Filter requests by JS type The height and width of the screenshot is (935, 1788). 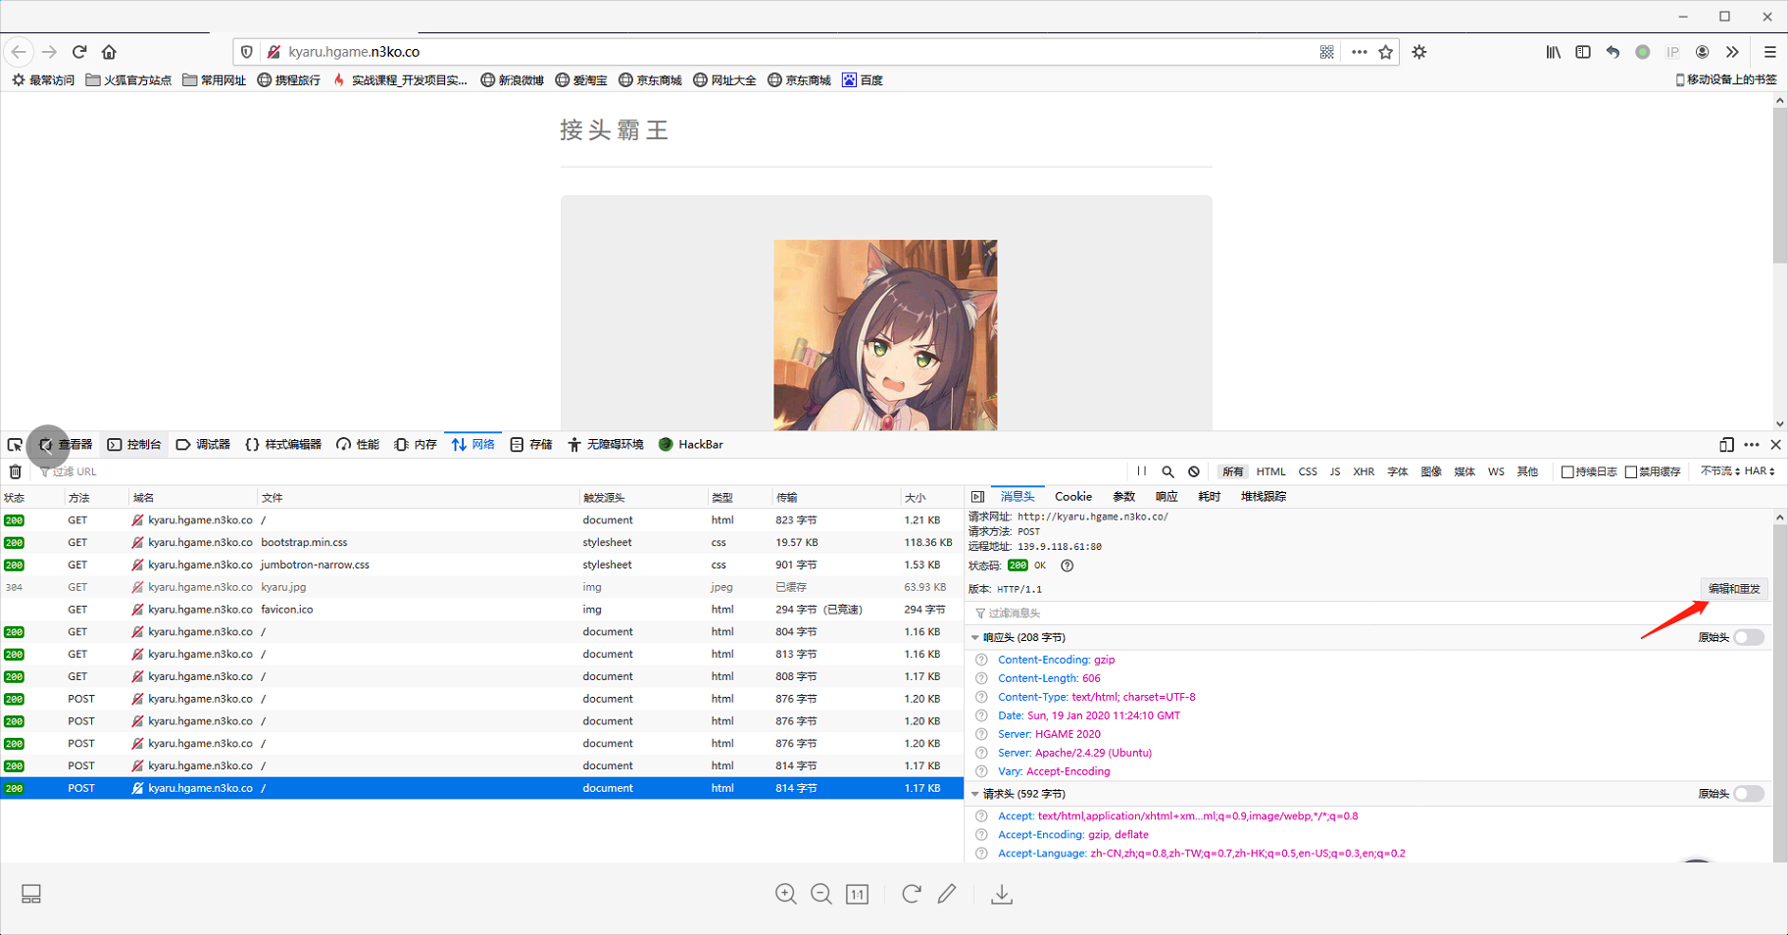[x=1335, y=471]
